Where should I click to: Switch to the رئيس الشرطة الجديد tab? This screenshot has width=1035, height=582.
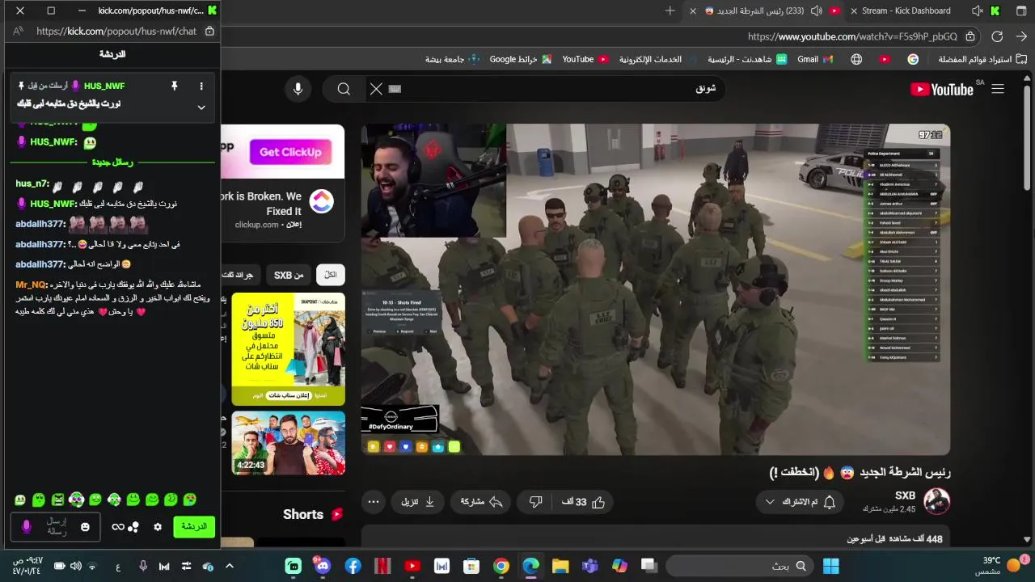(760, 11)
